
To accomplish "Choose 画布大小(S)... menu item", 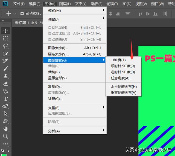I will 74,54.
